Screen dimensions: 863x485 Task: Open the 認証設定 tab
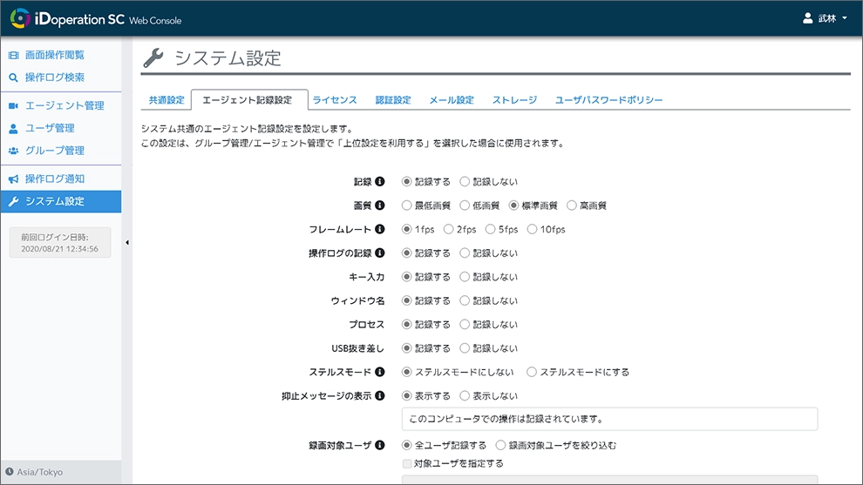[x=393, y=100]
